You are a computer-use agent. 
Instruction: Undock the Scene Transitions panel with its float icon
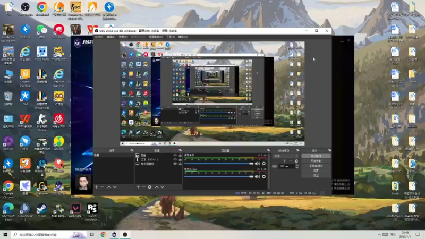[297, 151]
